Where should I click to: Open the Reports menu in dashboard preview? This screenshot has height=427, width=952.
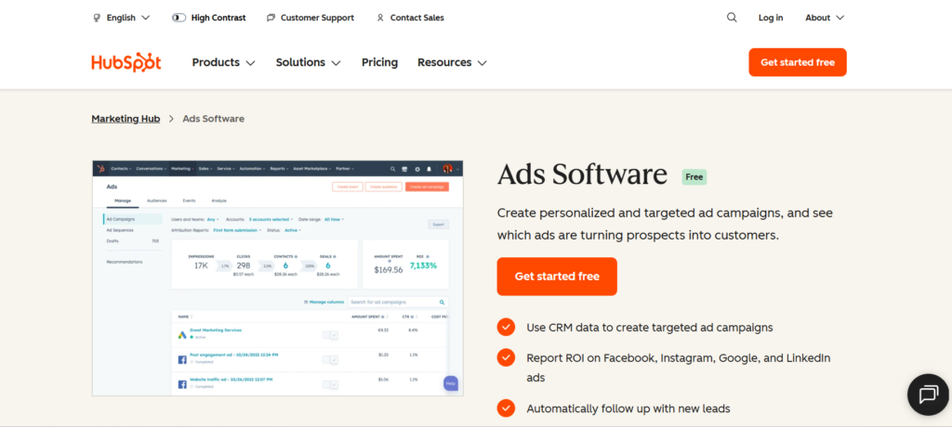pyautogui.click(x=280, y=169)
